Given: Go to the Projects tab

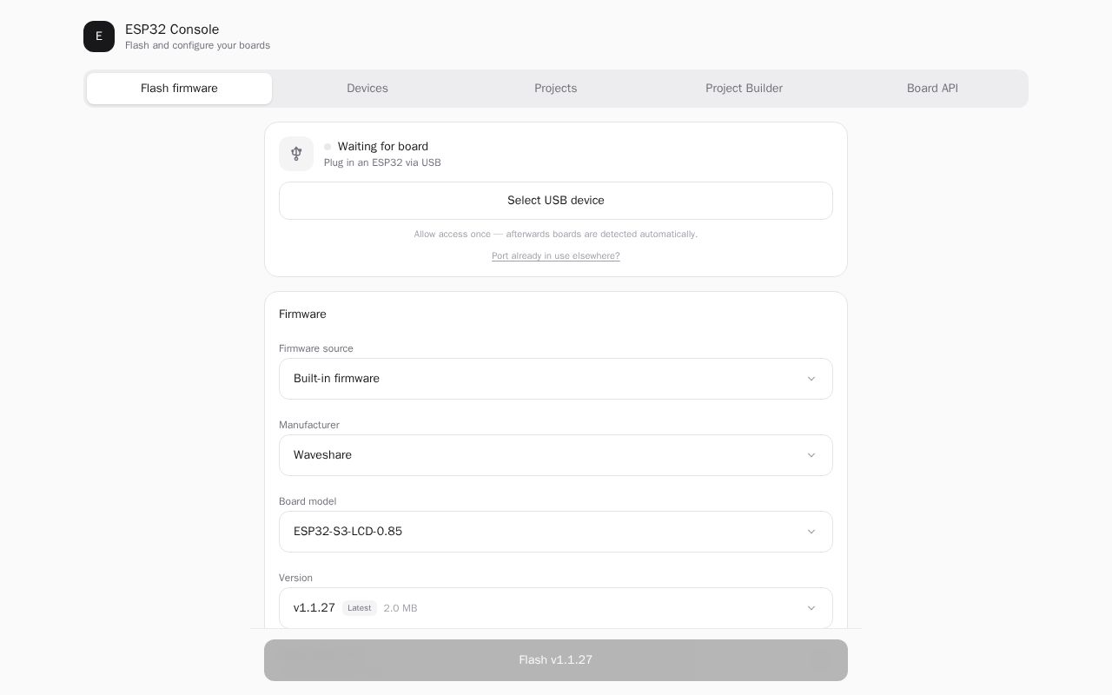Looking at the screenshot, I should point(556,89).
